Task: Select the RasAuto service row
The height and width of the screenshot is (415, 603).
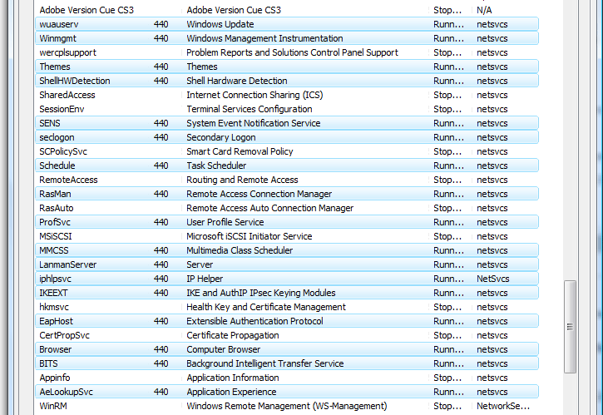Action: click(x=286, y=208)
